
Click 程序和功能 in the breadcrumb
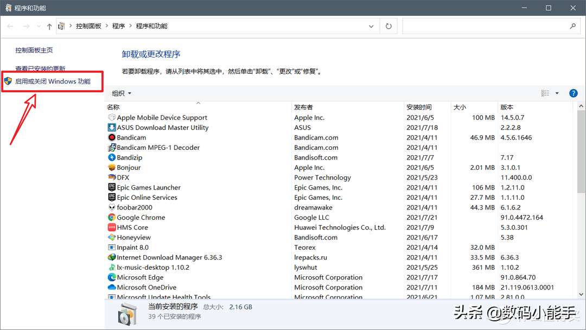[x=152, y=26]
